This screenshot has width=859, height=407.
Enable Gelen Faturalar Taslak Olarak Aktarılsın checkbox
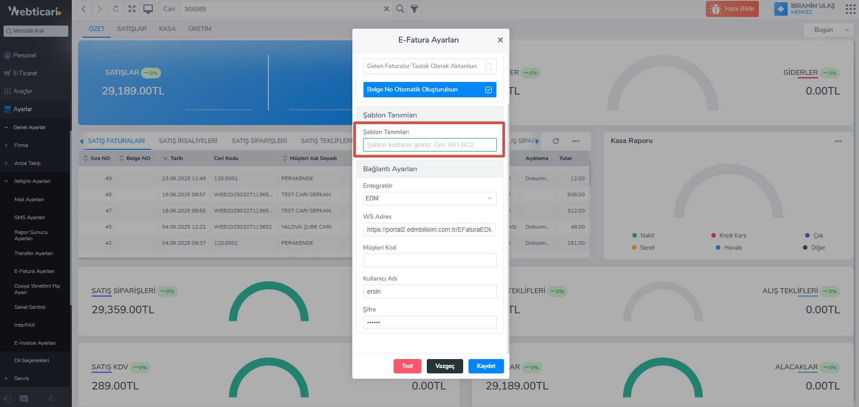[x=488, y=66]
